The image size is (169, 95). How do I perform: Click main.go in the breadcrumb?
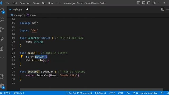click(18, 15)
